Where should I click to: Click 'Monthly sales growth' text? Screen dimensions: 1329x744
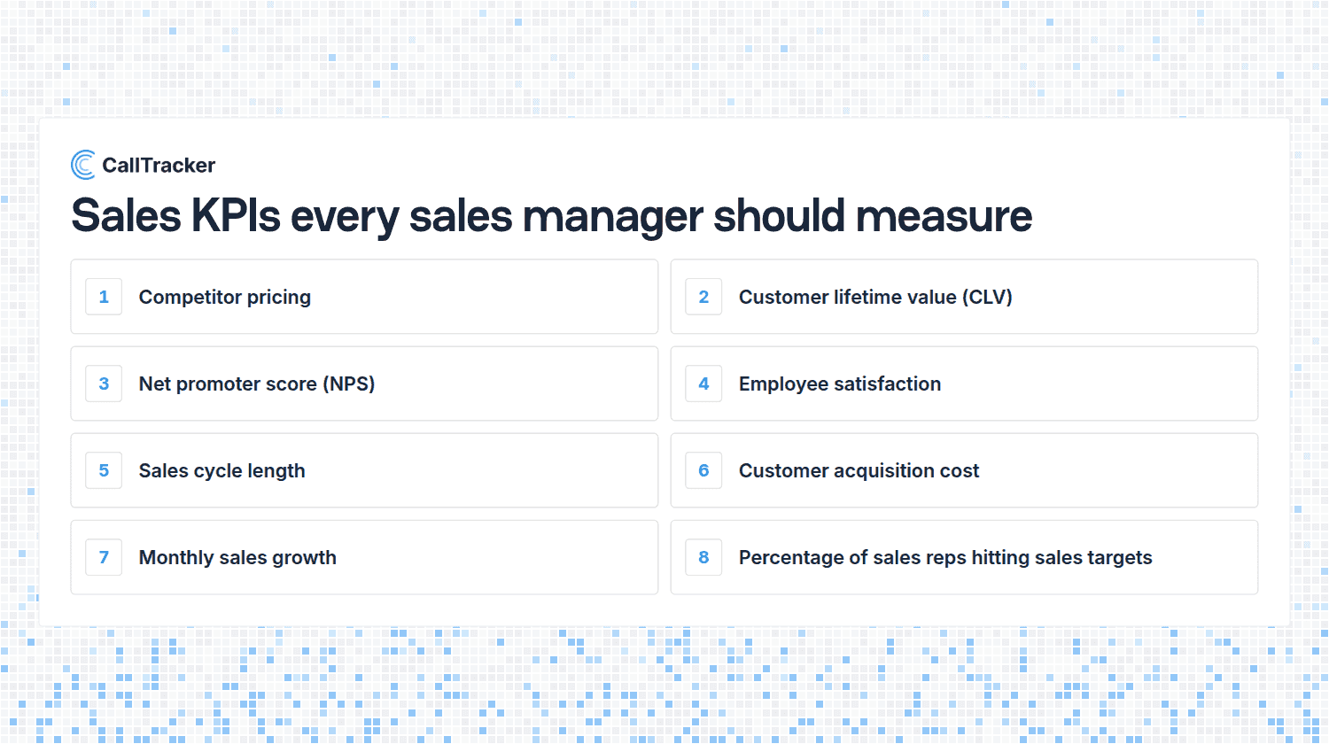point(237,558)
